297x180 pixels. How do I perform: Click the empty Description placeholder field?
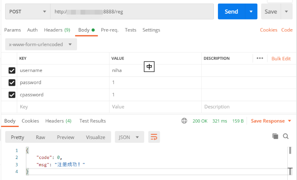pos(249,107)
